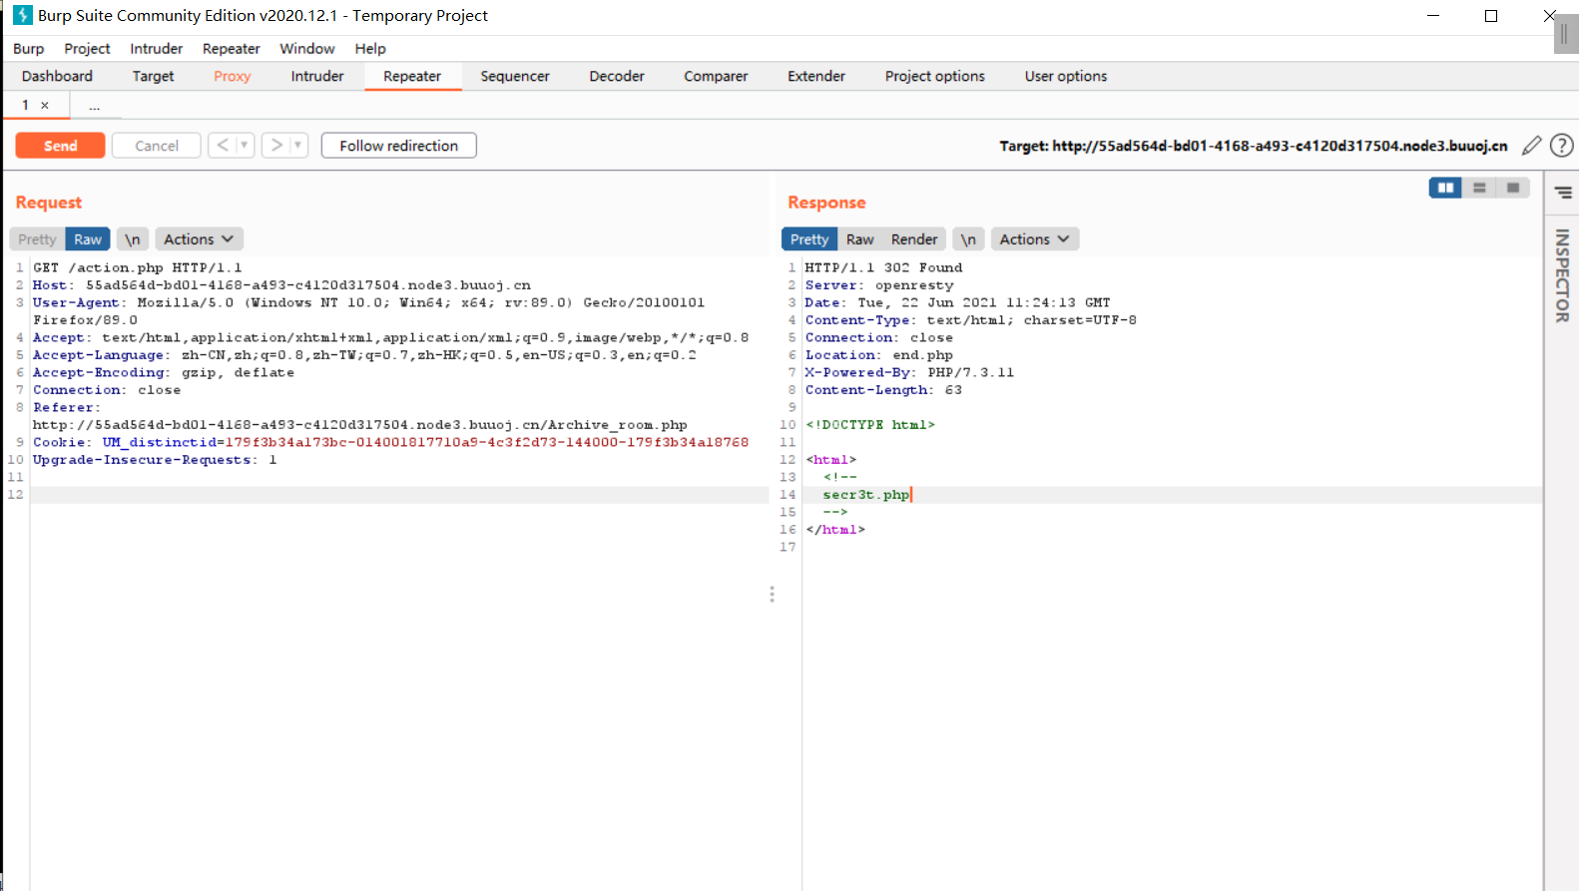The image size is (1579, 891).
Task: Switch to the Dashboard tab
Action: point(57,76)
